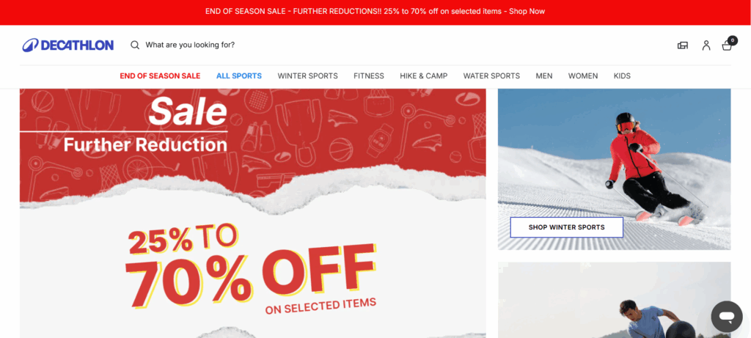The width and height of the screenshot is (751, 338).
Task: Open the 25% to 70% off sale banner
Action: pyautogui.click(x=253, y=213)
